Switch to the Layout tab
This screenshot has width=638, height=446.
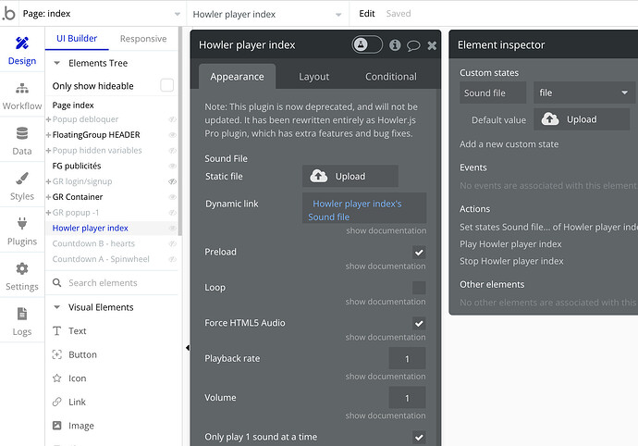(314, 77)
